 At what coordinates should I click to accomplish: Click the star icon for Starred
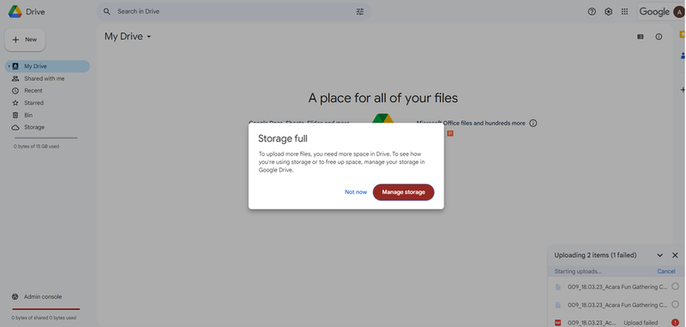pos(15,103)
